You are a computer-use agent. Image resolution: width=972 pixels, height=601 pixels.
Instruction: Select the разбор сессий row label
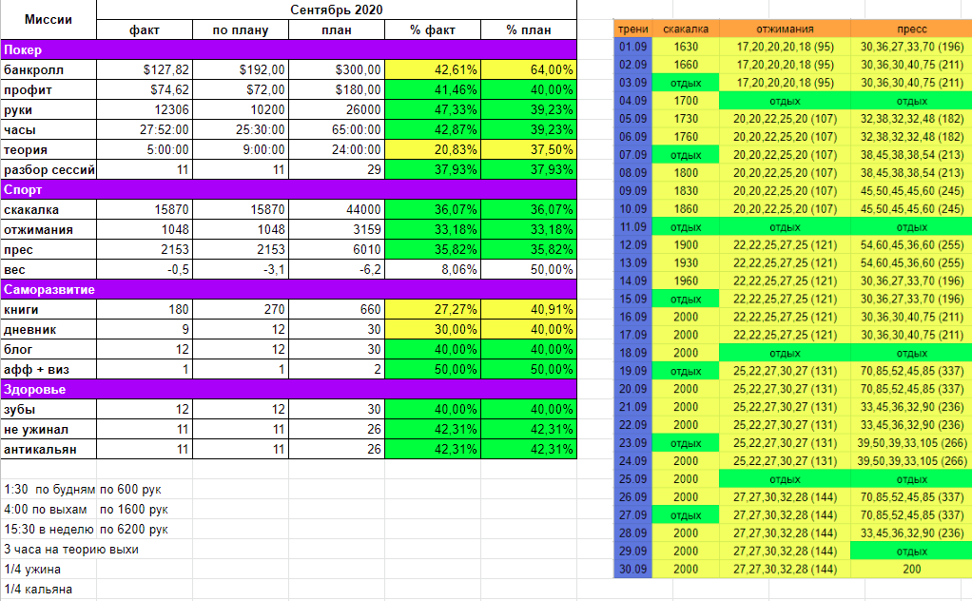49,170
